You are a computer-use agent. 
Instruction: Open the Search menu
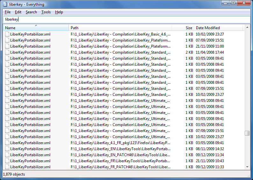coord(31,12)
